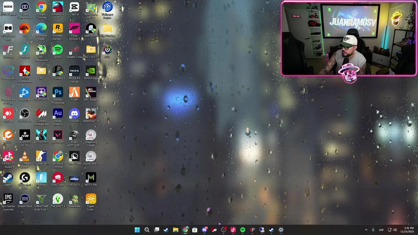Image resolution: width=418 pixels, height=235 pixels.
Task: Select the AnyDesk desktop shortcut
Action: pyautogui.click(x=8, y=116)
